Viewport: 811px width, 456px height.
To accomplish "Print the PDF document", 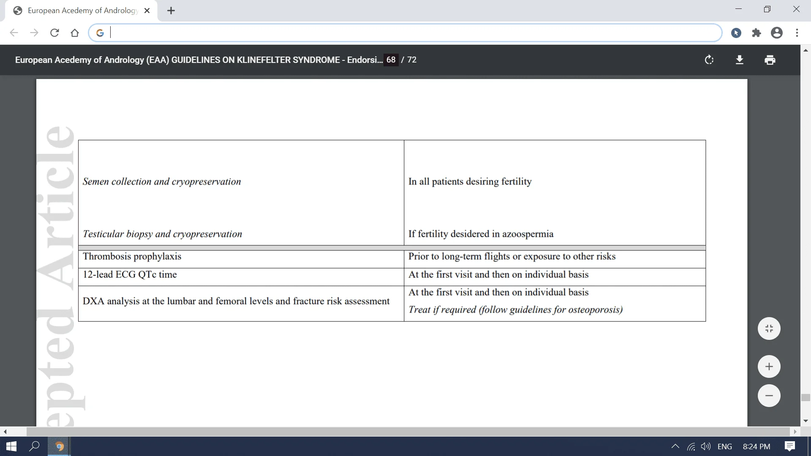I will point(770,60).
